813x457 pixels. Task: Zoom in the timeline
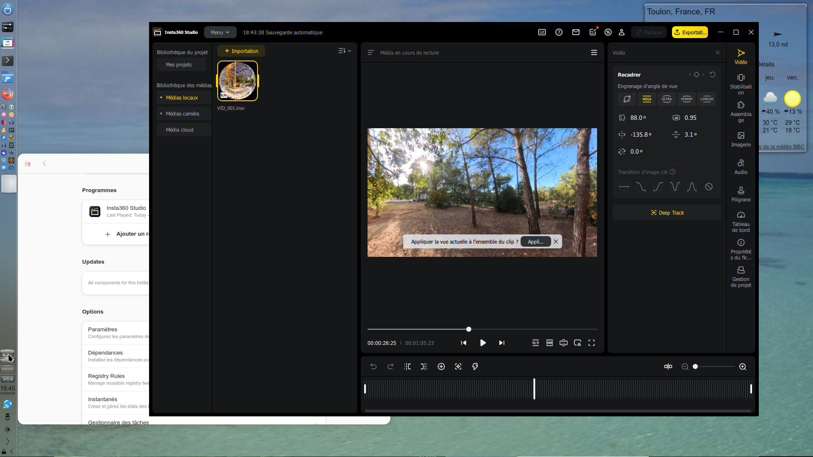(x=743, y=366)
